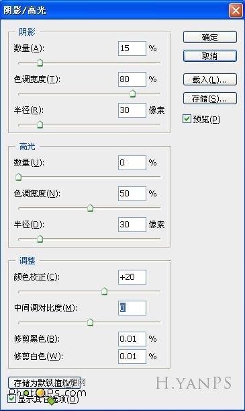This screenshot has width=245, height=411.
Task: Click the shadows 色调宽度(T) slider handle
Action: click(132, 94)
